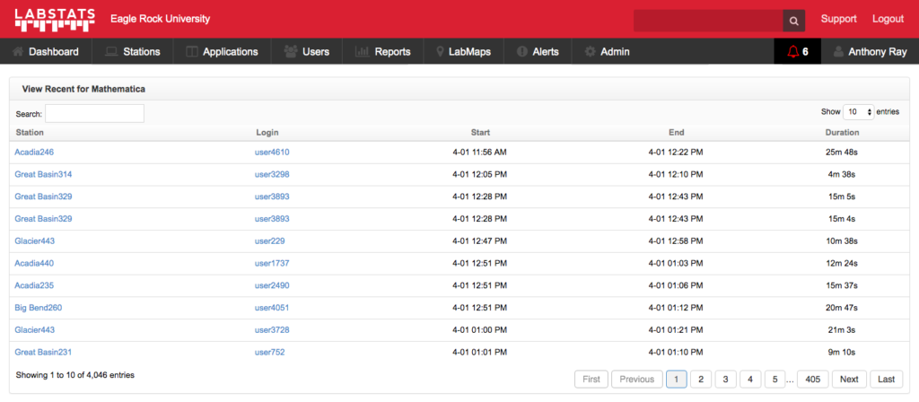Open station Great Basin231
Image resolution: width=919 pixels, height=402 pixels.
pos(43,352)
